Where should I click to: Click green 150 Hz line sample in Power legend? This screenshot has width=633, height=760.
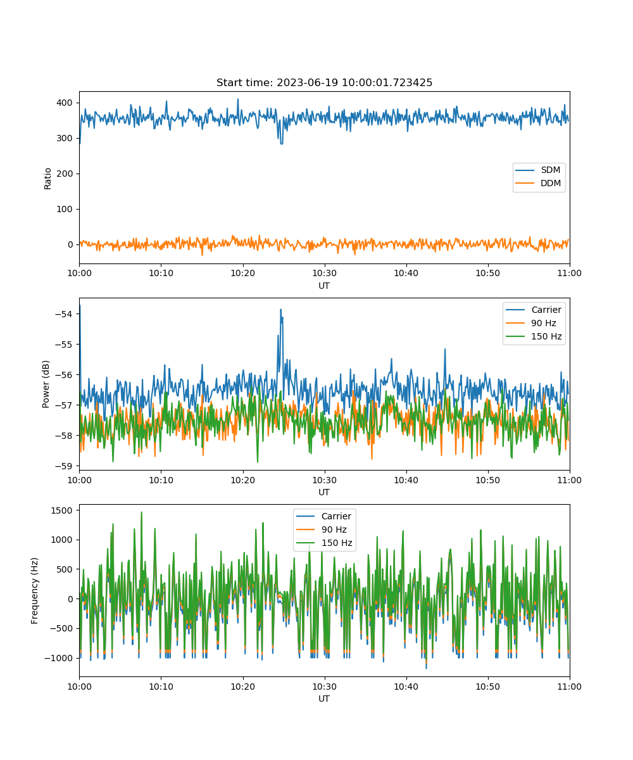click(x=517, y=337)
